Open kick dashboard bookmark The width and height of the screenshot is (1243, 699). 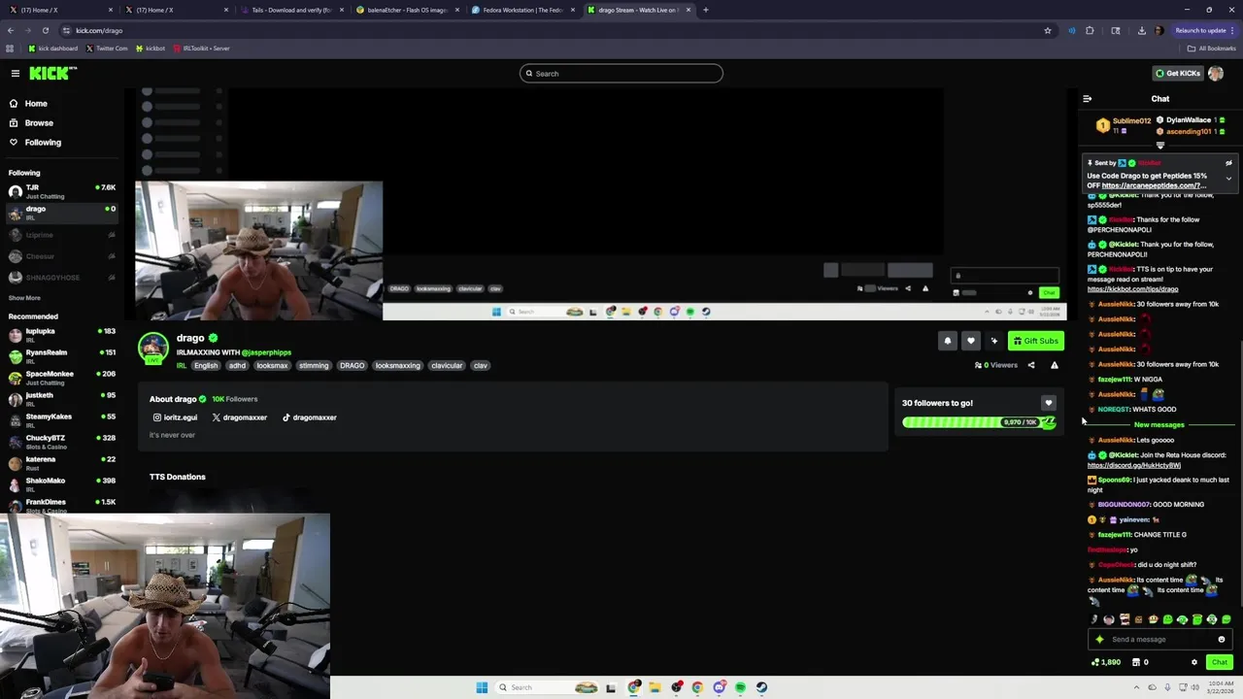[x=53, y=49]
